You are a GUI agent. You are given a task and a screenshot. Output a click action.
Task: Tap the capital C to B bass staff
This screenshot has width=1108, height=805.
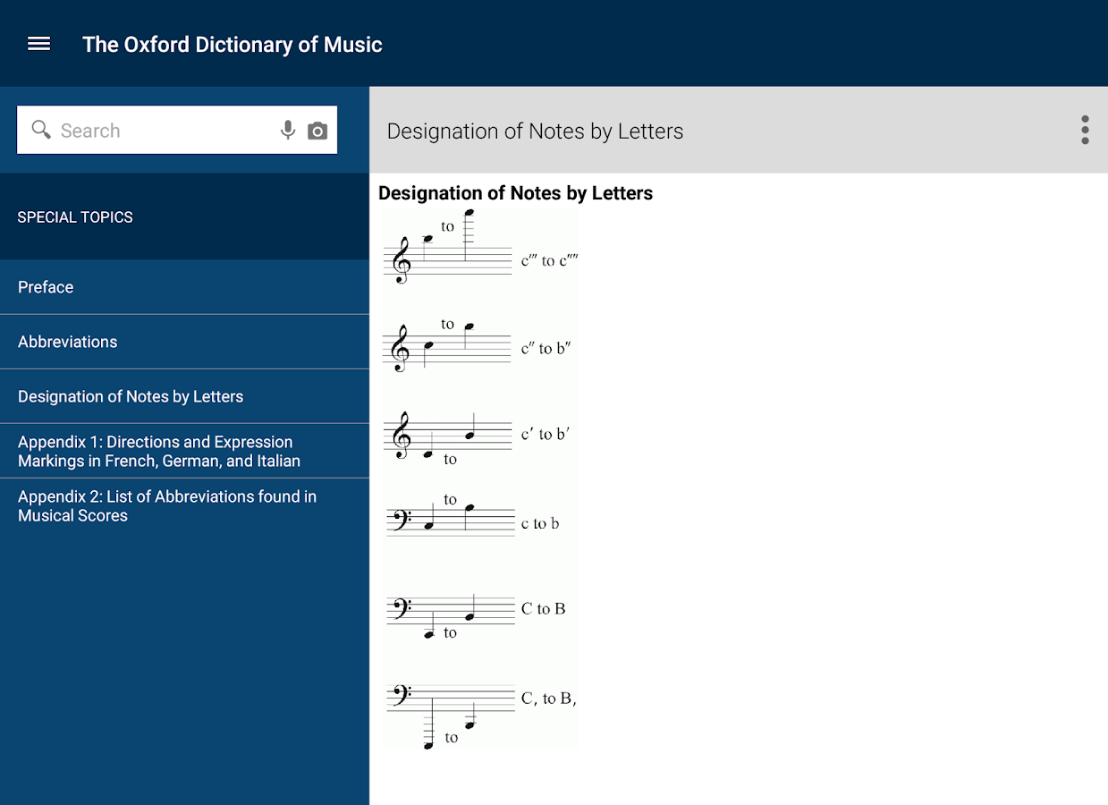point(477,616)
